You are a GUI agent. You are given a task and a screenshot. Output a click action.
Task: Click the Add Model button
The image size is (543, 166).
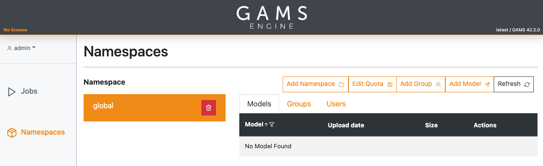tap(469, 84)
